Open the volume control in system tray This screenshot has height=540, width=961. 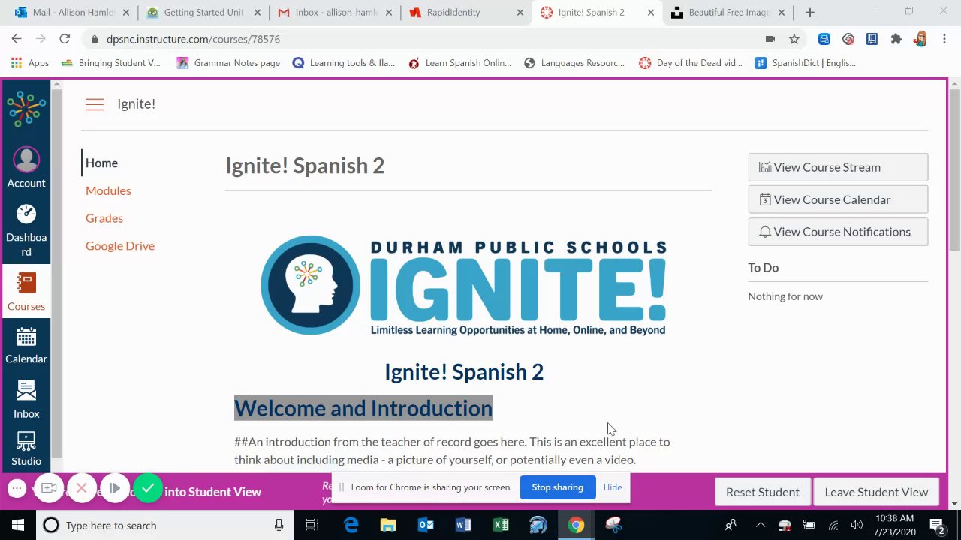[x=857, y=525]
